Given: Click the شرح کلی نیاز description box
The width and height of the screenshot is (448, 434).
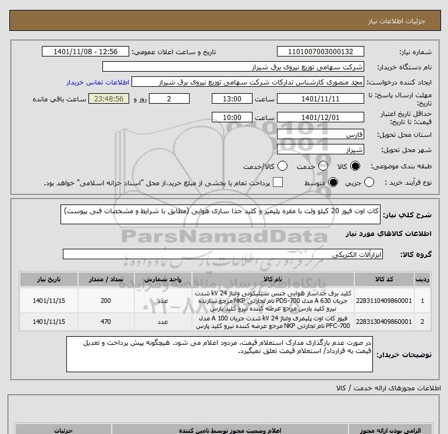Looking at the screenshot, I should (221, 214).
